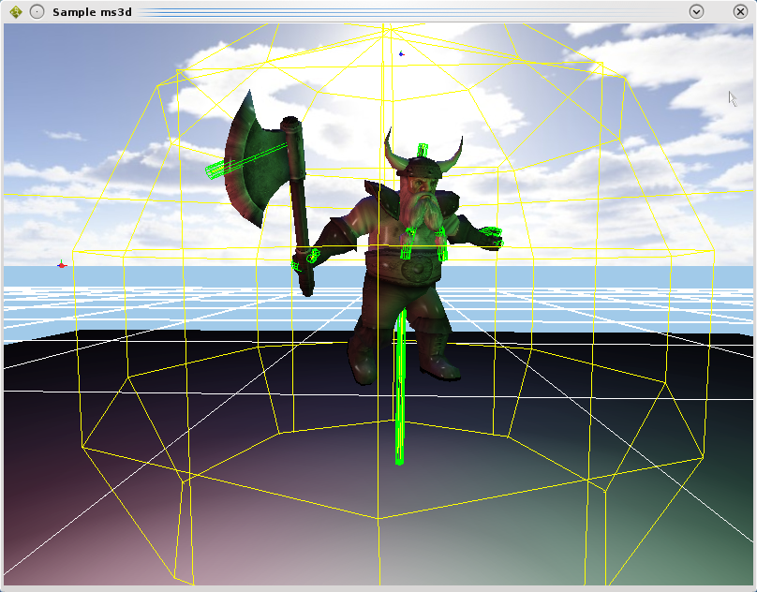The height and width of the screenshot is (592, 757).
Task: Click the red axis marker near horizon
Action: pos(61,264)
